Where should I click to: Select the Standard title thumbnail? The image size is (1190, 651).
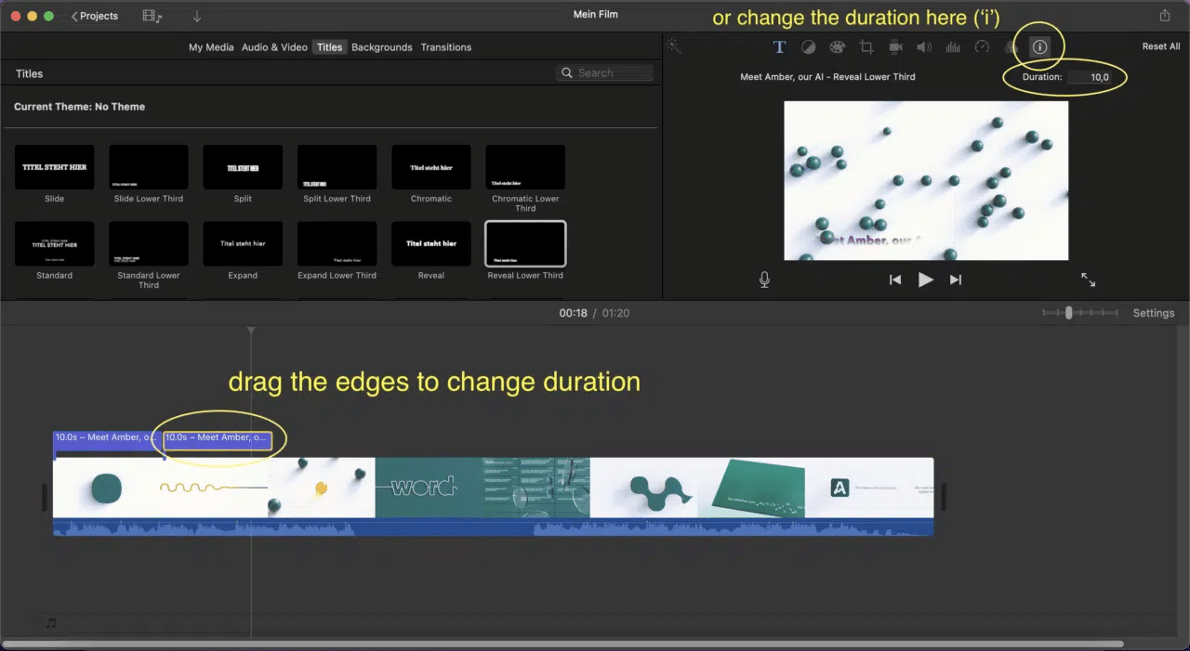click(54, 244)
